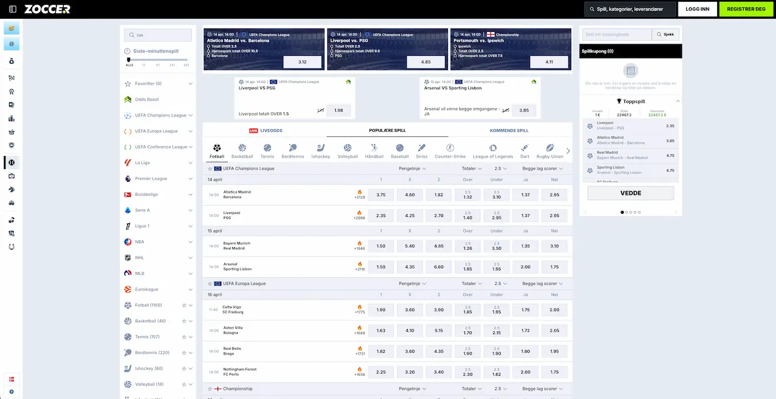Open the language flag icon at sidebar bottom
This screenshot has width=776, height=399.
point(12,379)
